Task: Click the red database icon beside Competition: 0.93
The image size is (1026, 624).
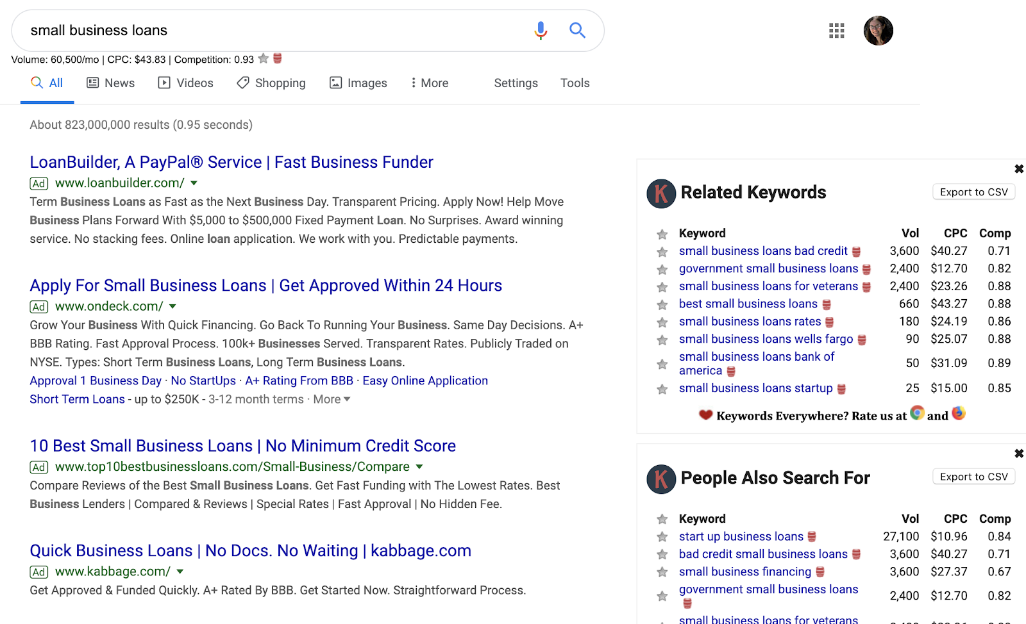Action: (278, 58)
